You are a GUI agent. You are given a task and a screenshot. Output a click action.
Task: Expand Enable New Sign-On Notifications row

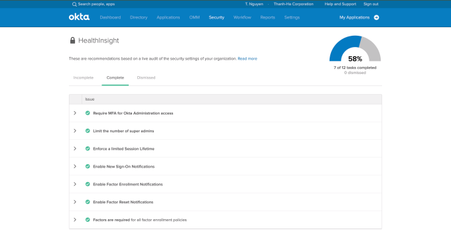tap(75, 167)
